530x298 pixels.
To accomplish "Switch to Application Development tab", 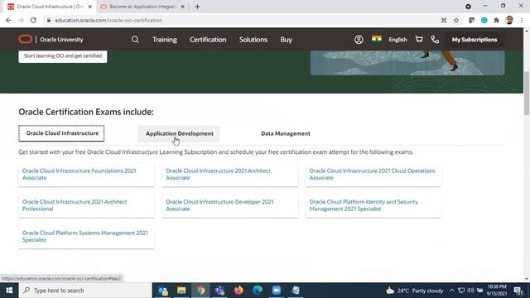I will [x=179, y=133].
